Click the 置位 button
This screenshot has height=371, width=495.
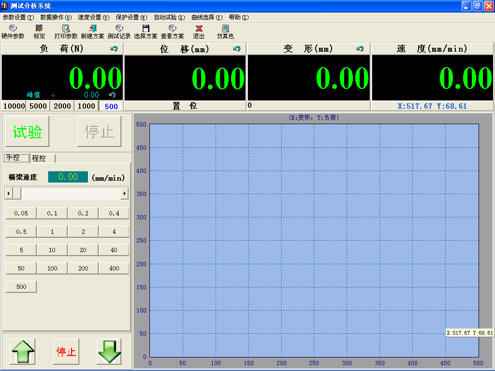click(185, 106)
